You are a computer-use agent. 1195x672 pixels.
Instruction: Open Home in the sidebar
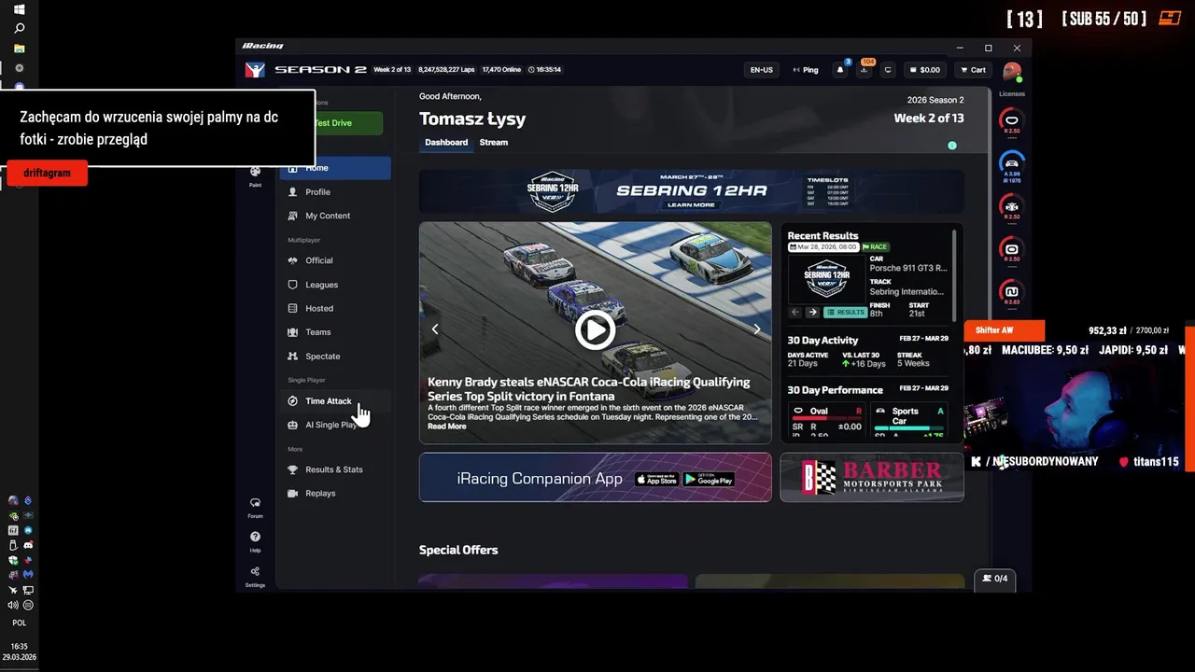point(335,168)
